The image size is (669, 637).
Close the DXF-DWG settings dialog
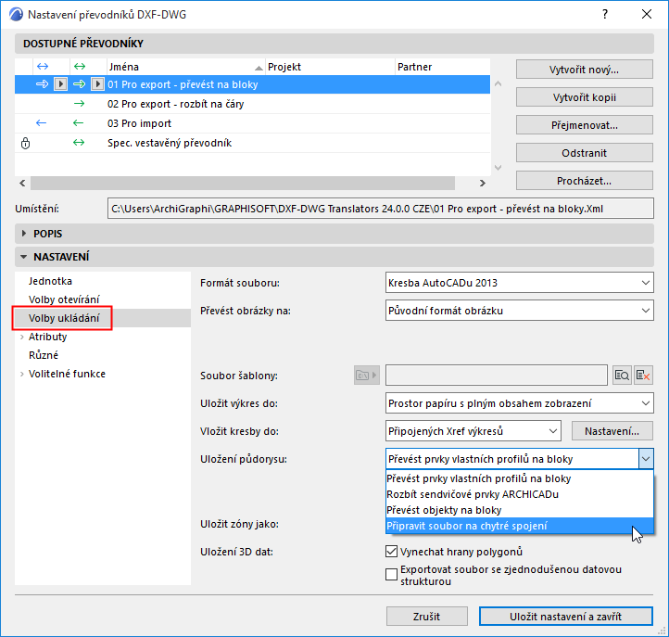(x=647, y=14)
